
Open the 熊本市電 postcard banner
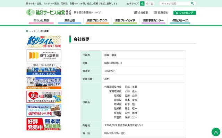coord(44,110)
